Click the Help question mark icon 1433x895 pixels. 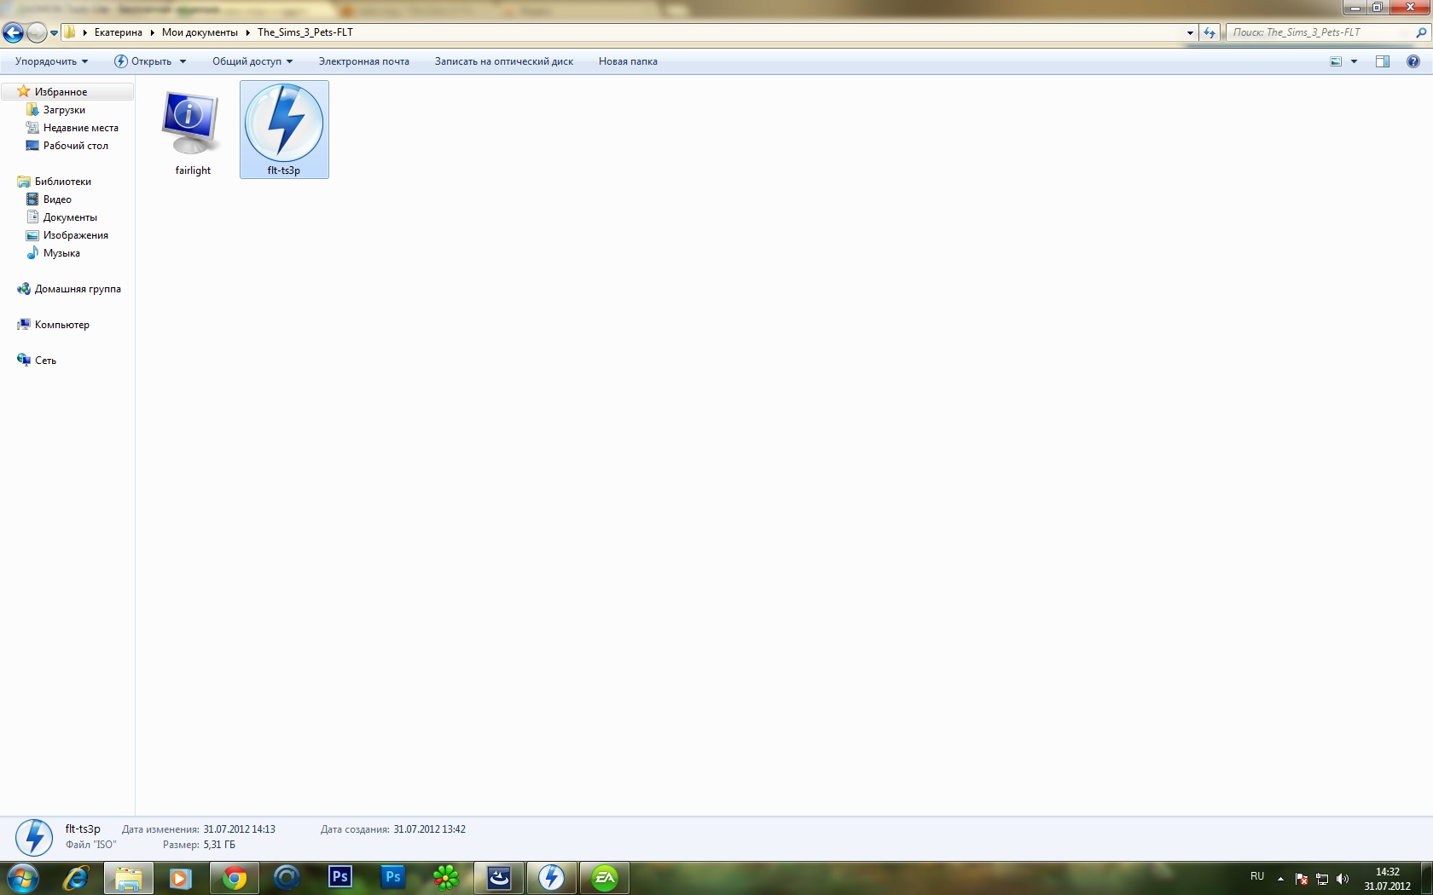click(x=1413, y=61)
